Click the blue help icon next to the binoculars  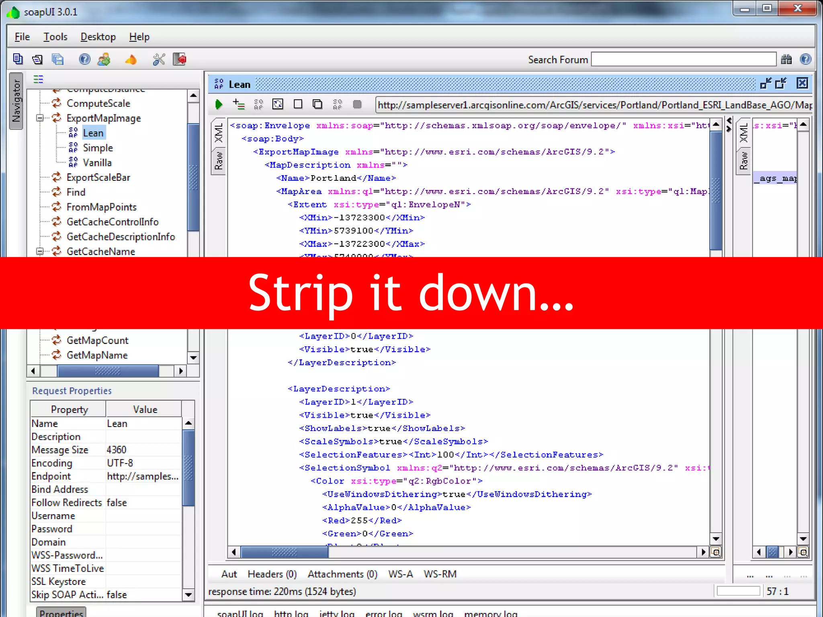pyautogui.click(x=806, y=59)
